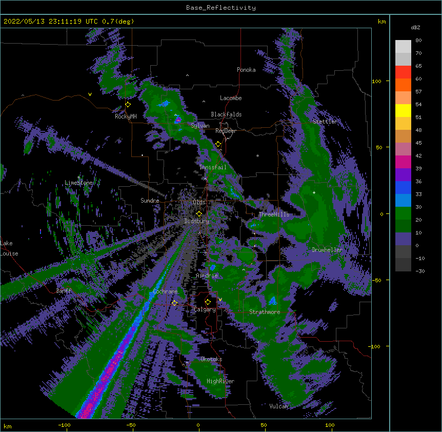Click the Cochrane city label
This screenshot has height=432, width=442.
tap(165, 291)
